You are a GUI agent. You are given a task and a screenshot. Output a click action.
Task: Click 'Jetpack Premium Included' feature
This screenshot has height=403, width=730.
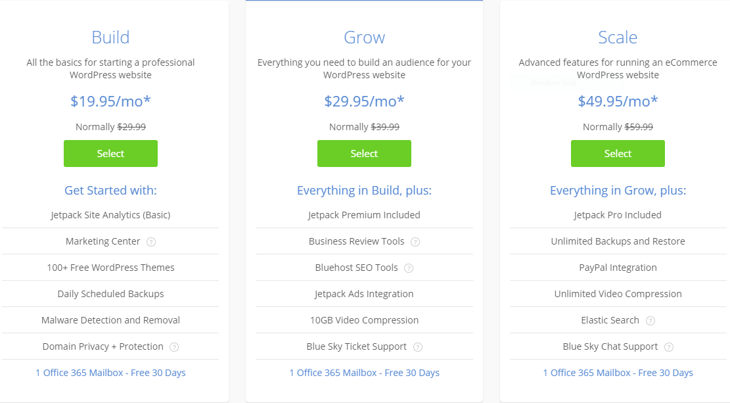(364, 215)
